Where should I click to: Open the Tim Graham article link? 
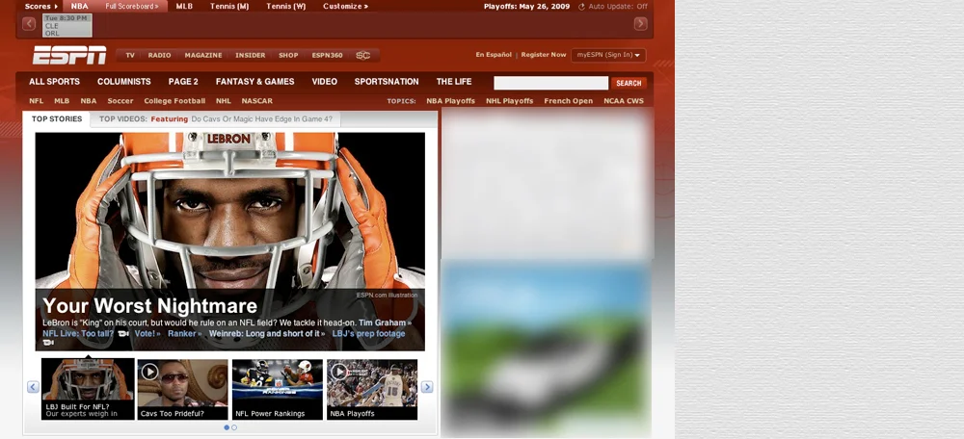point(385,323)
